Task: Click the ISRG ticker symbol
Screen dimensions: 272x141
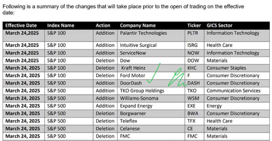Action: [x=192, y=45]
